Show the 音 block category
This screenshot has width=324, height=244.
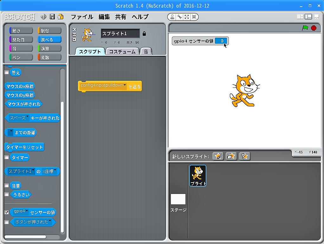(x=21, y=48)
